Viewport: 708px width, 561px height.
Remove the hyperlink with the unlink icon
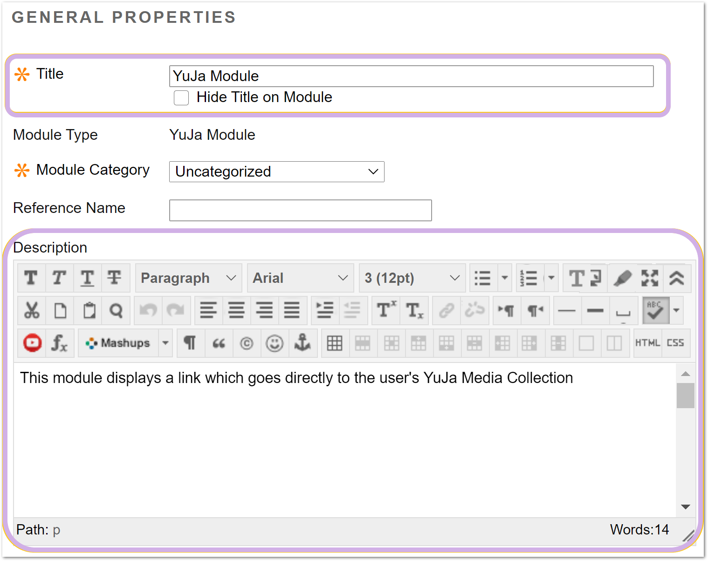[x=474, y=310]
